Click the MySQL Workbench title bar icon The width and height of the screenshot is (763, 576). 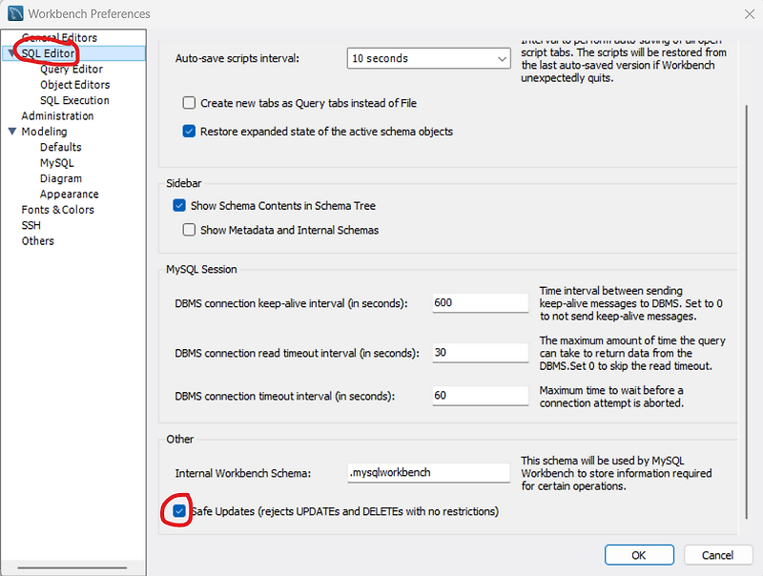15,13
